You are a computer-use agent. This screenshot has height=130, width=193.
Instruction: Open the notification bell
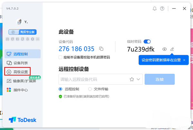click(155, 8)
